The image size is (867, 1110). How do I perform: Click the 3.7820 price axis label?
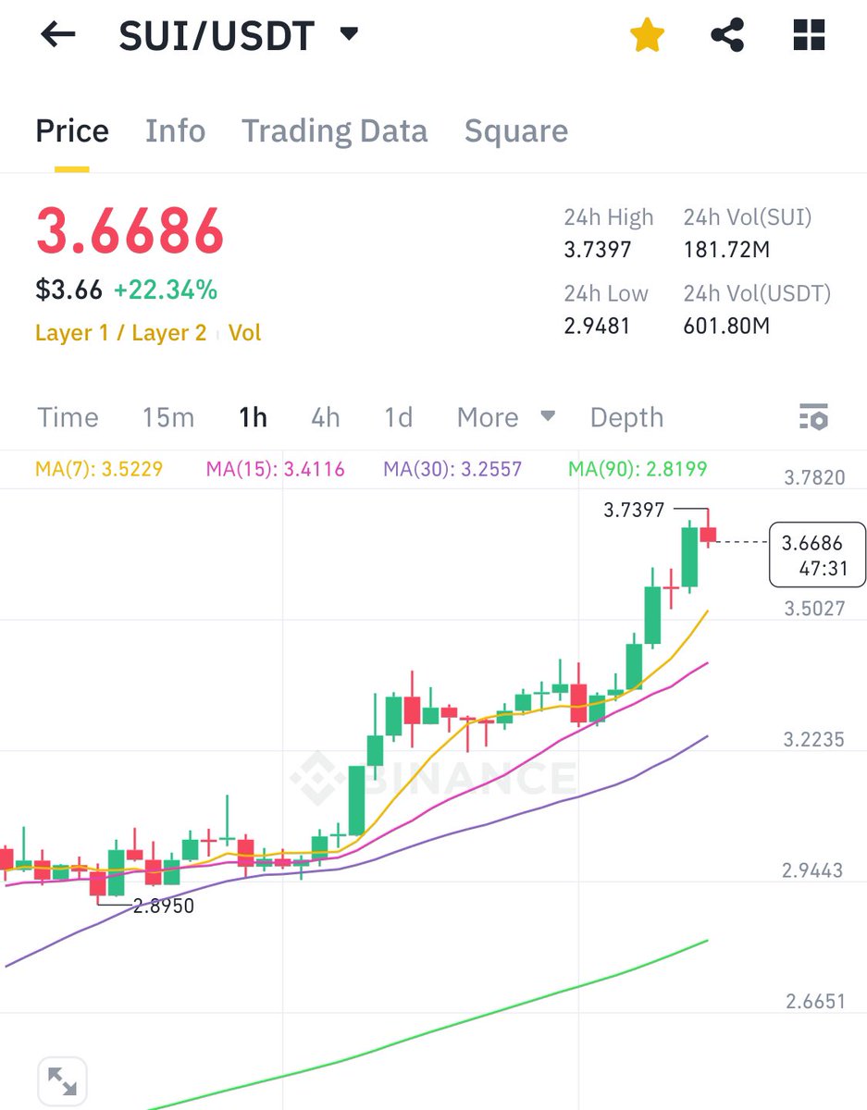click(x=814, y=478)
